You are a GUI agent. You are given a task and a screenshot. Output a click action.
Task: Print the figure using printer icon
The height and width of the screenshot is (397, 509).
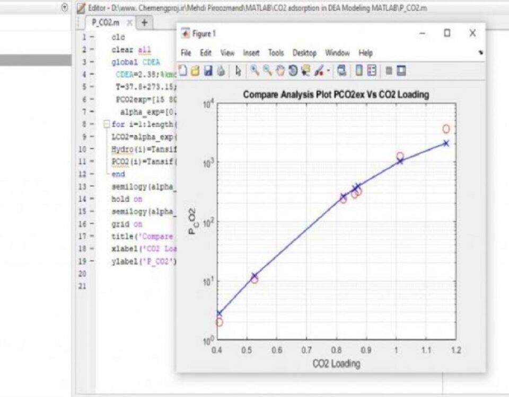(221, 70)
